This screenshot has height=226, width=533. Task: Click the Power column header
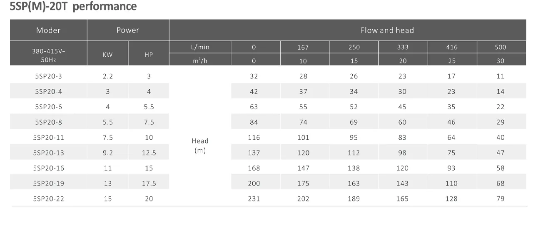pyautogui.click(x=128, y=30)
